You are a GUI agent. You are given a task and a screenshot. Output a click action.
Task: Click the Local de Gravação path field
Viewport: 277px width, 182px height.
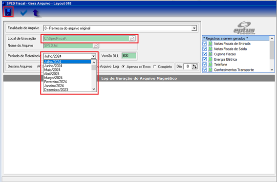point(86,38)
